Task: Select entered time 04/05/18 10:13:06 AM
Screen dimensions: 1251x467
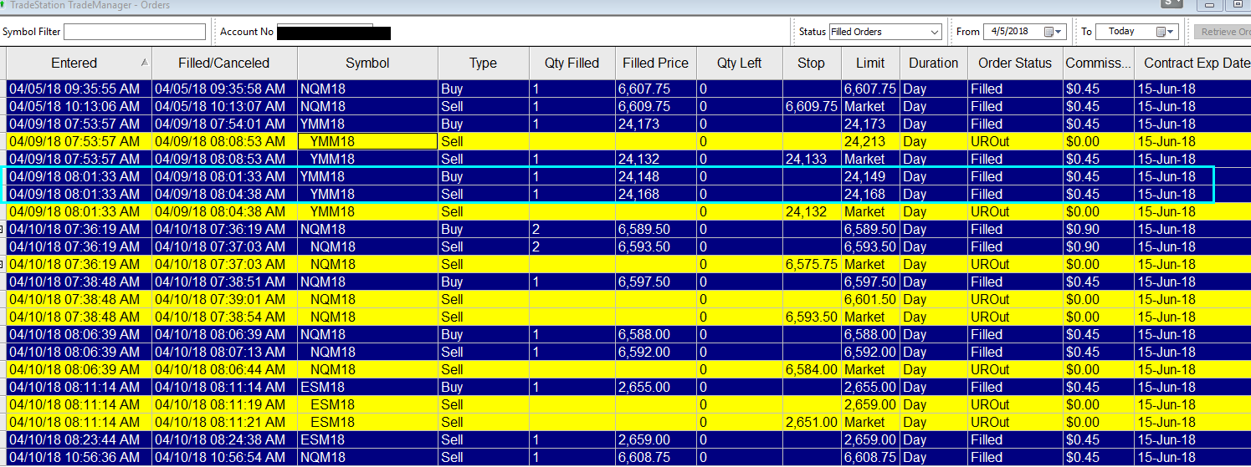Action: point(79,106)
